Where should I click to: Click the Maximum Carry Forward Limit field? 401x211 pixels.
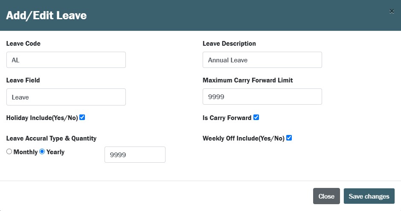(262, 97)
